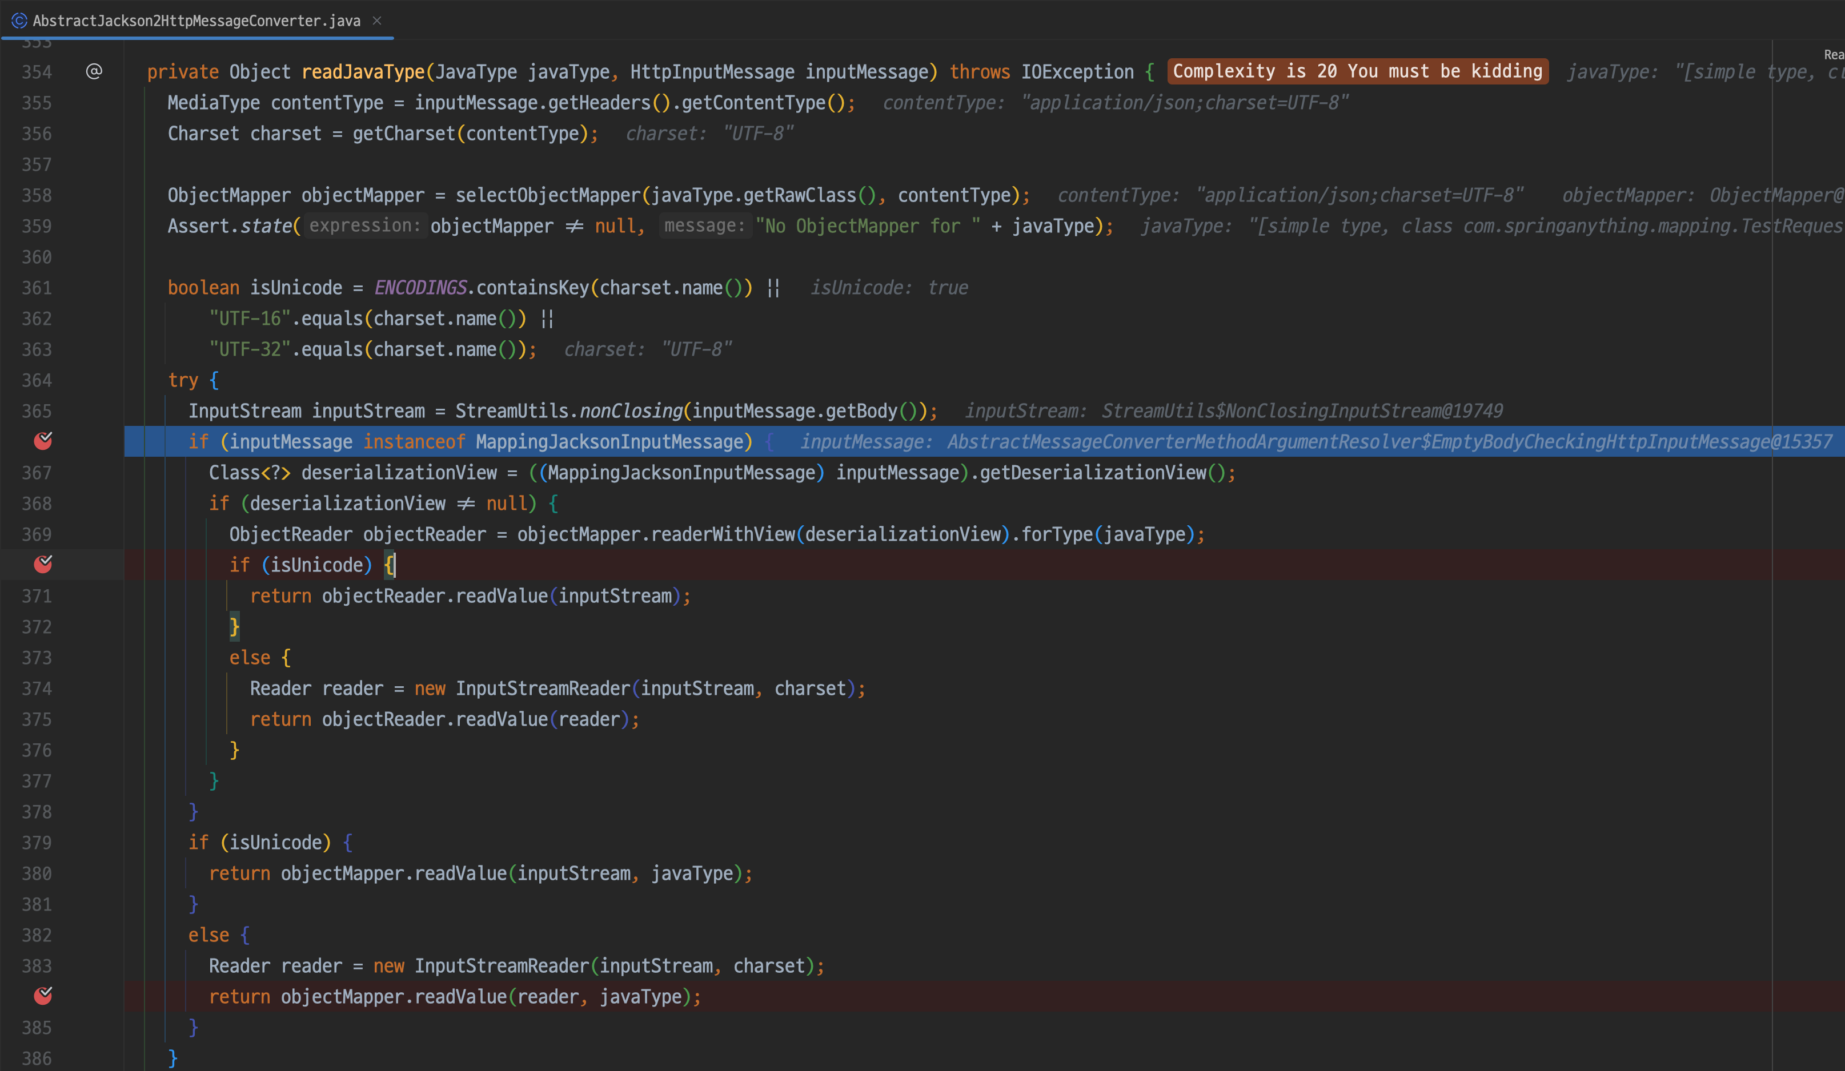The height and width of the screenshot is (1071, 1845).
Task: Click the highlighted closing brace on line 372
Action: [x=234, y=627]
